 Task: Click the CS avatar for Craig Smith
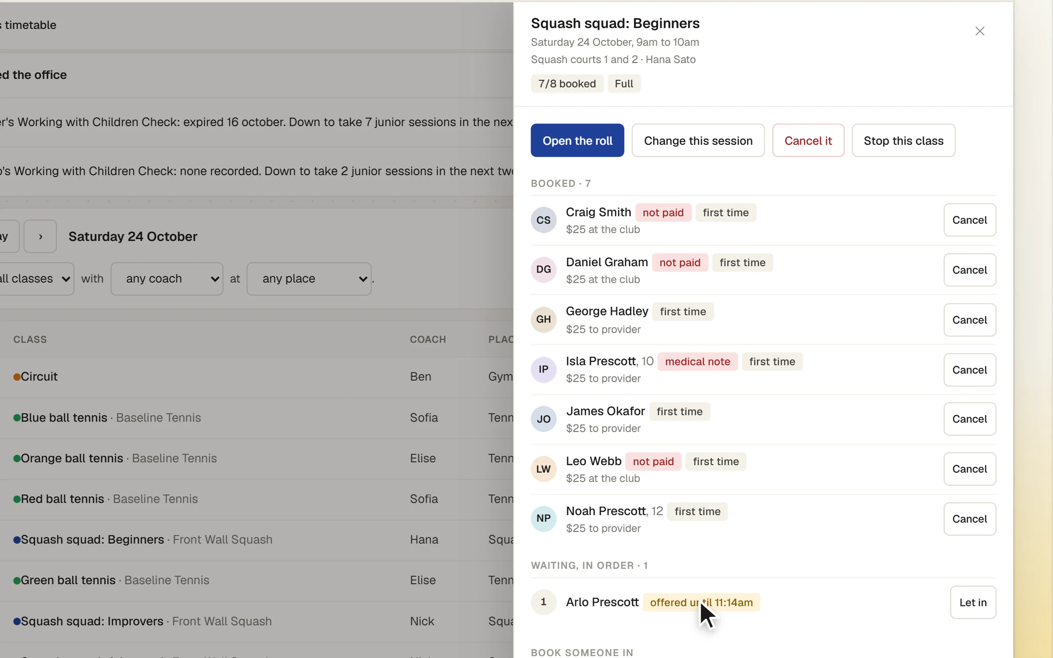544,220
